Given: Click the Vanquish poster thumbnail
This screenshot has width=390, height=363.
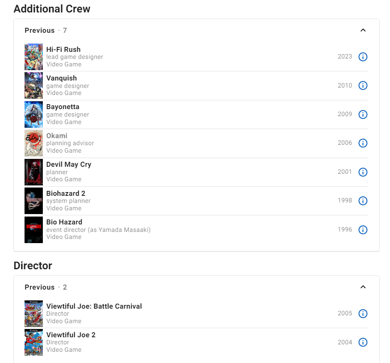Looking at the screenshot, I should [x=34, y=85].
